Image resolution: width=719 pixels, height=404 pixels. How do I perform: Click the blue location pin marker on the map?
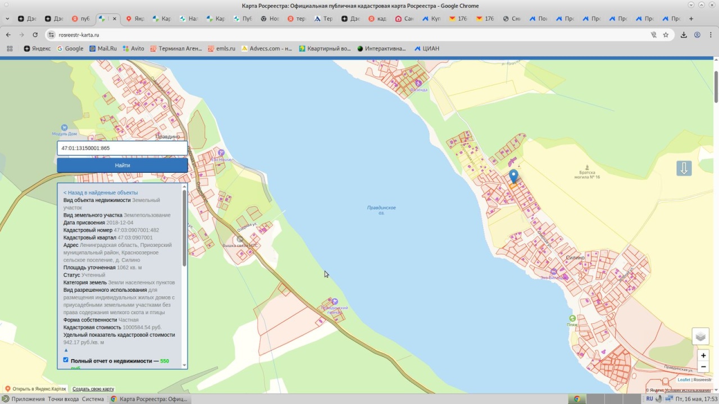(513, 177)
